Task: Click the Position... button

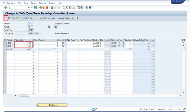Action: [52, 105]
